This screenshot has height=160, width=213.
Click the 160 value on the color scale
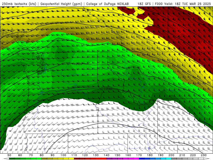pyautogui.click(x=128, y=155)
